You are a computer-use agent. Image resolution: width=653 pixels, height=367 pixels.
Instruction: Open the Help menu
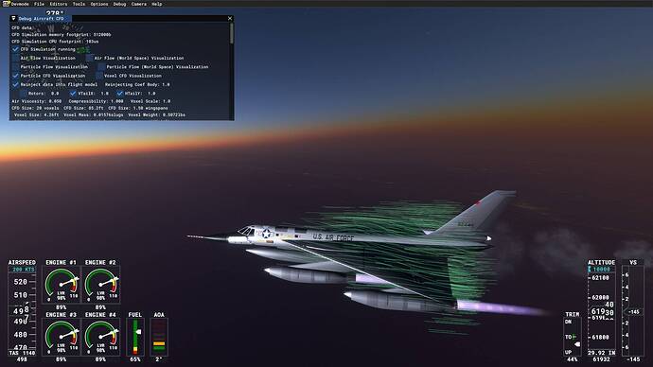pos(156,4)
